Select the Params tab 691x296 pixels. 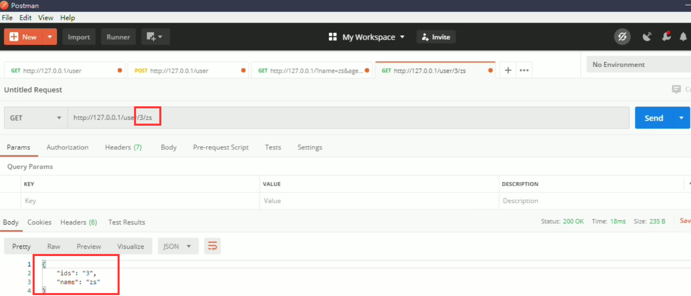coord(19,147)
